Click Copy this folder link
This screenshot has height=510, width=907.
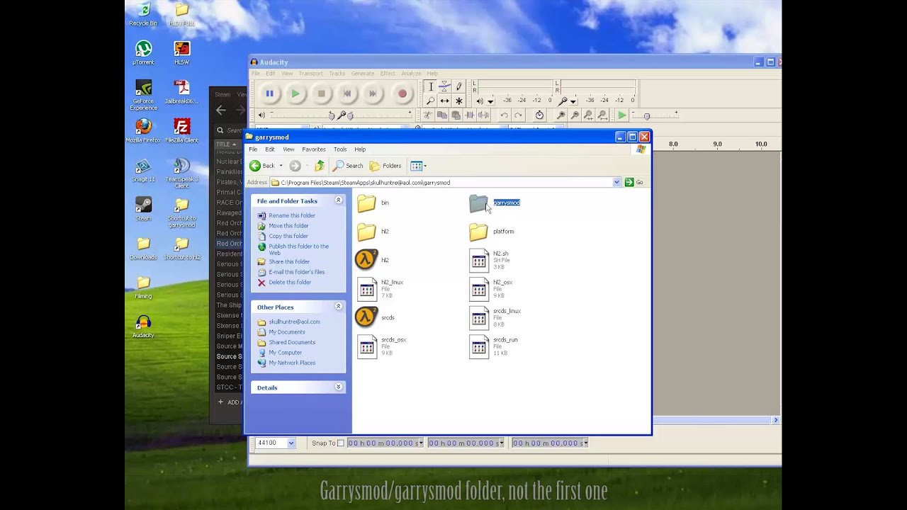288,236
